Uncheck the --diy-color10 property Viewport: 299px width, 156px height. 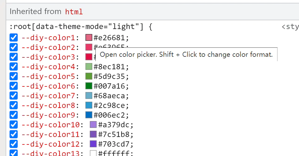pos(13,125)
